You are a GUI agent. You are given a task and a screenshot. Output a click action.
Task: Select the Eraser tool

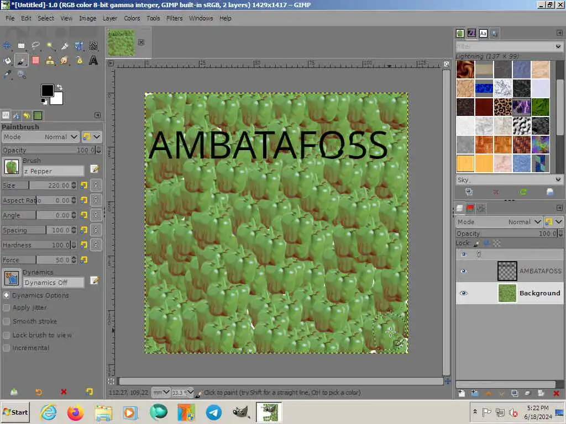point(35,60)
